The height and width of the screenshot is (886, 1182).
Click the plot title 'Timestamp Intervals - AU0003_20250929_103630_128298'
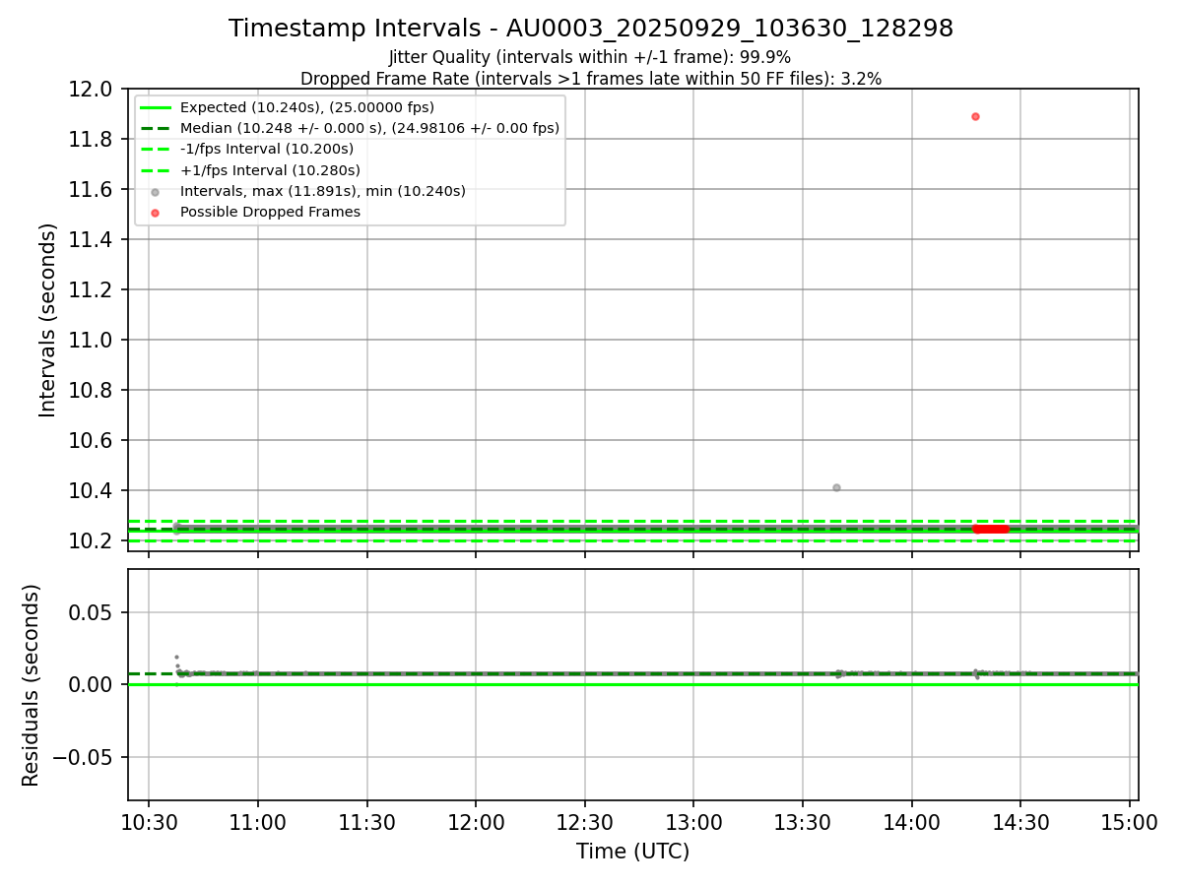pos(591,30)
